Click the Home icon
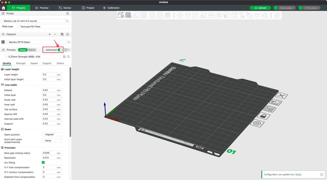 click(4, 8)
